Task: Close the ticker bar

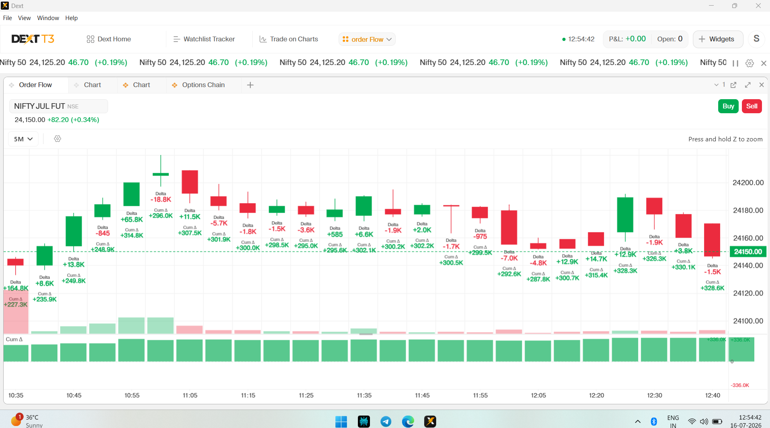Action: click(764, 63)
